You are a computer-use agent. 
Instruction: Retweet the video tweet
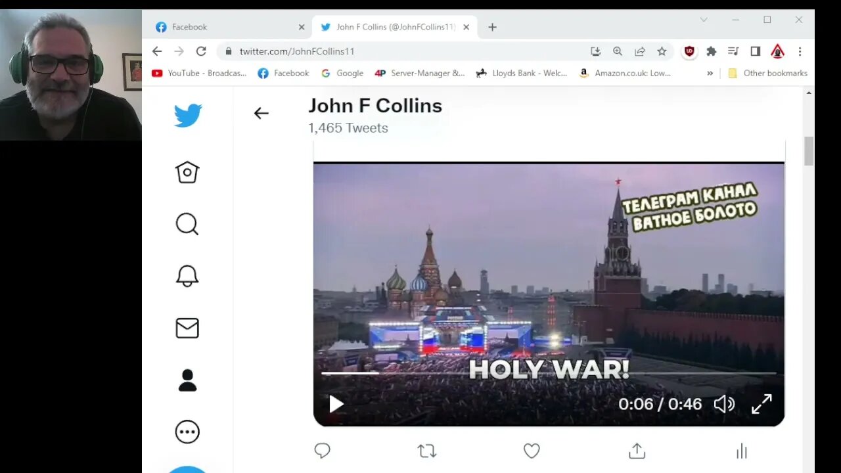click(427, 451)
